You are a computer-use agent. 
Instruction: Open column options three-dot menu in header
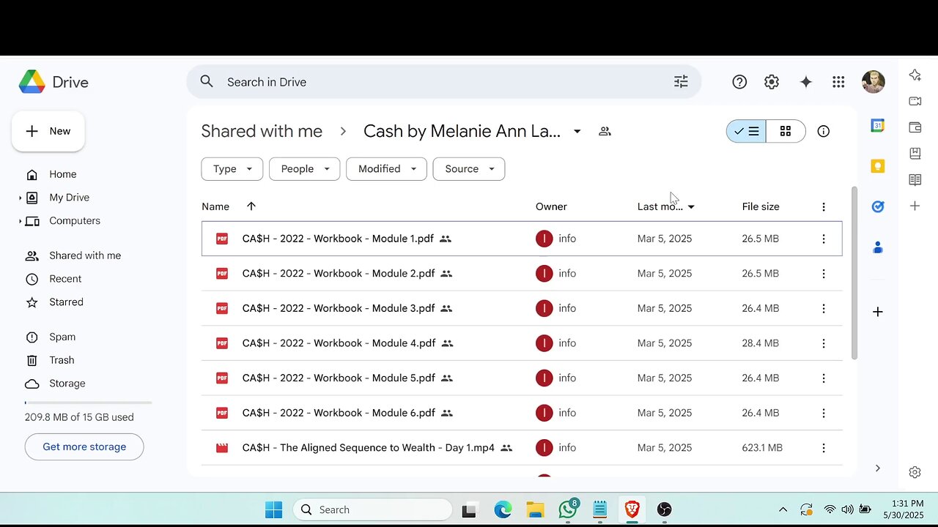click(824, 206)
